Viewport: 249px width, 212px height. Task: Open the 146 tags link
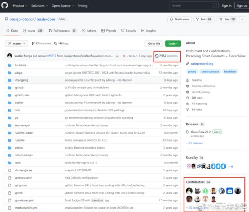pos(61,44)
